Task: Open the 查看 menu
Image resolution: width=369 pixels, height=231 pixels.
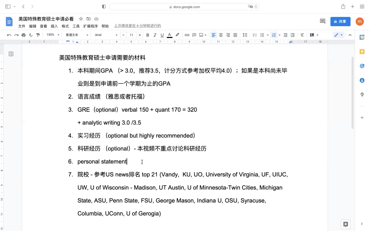Action: [x=44, y=26]
